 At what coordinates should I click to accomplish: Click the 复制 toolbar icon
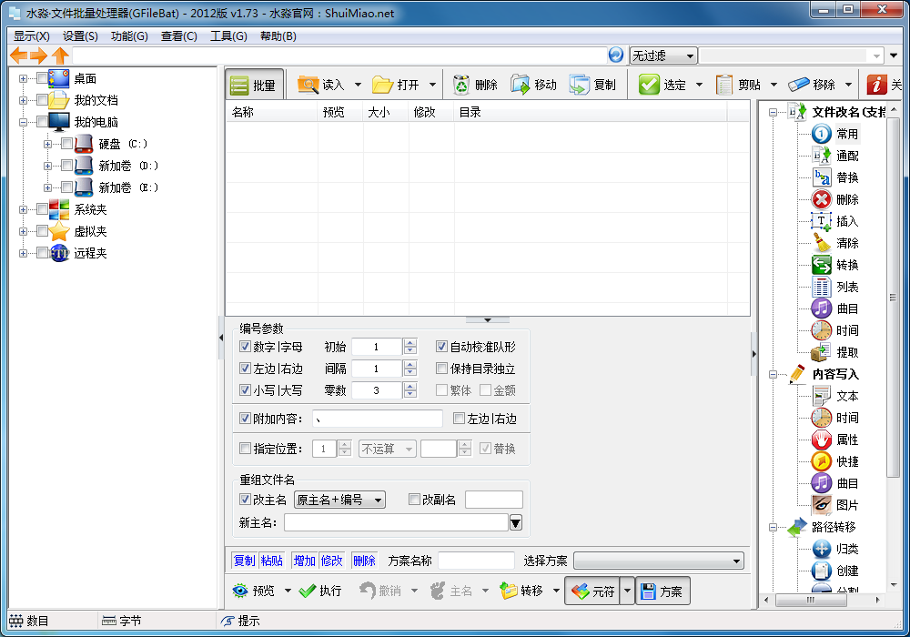[x=579, y=85]
